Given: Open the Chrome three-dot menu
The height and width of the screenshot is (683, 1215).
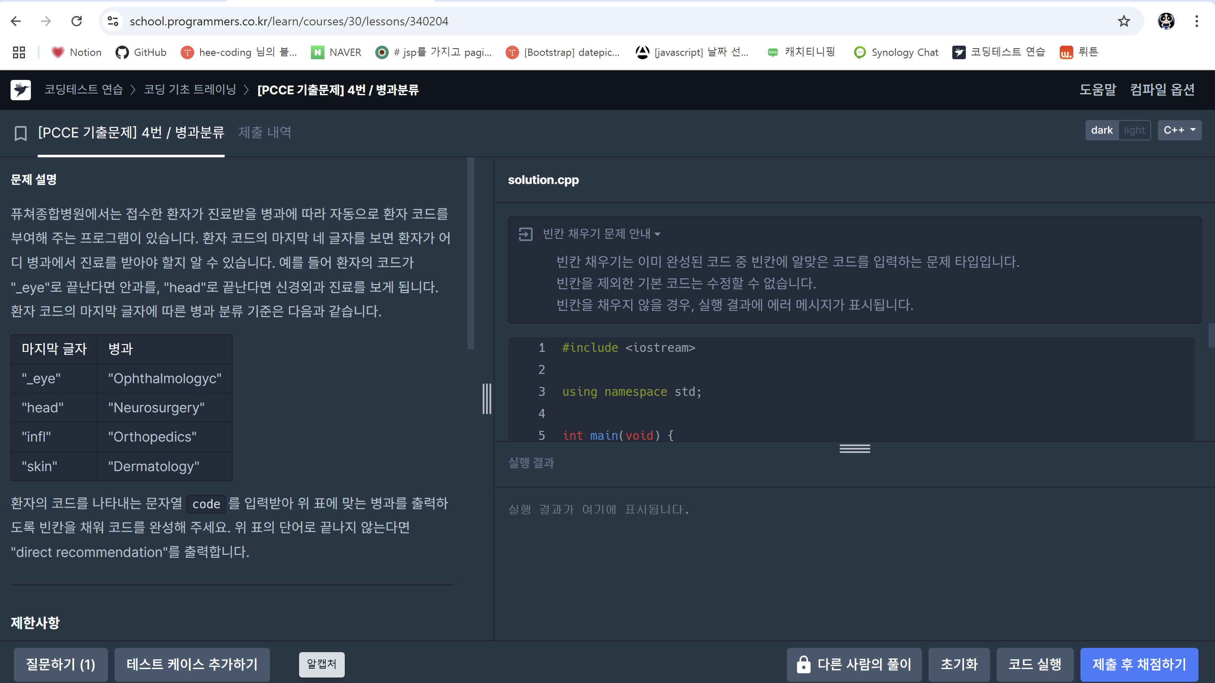Looking at the screenshot, I should point(1197,21).
